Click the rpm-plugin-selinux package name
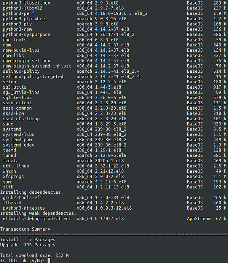This screenshot has width=228, height=263. [27, 61]
